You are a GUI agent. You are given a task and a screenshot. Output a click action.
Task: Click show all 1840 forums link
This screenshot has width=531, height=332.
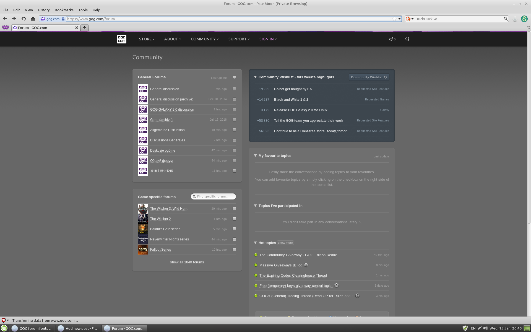187,262
